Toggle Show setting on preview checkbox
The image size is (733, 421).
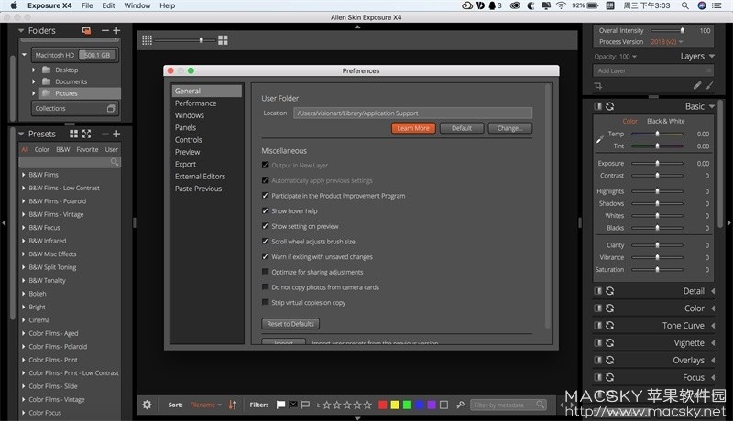265,226
